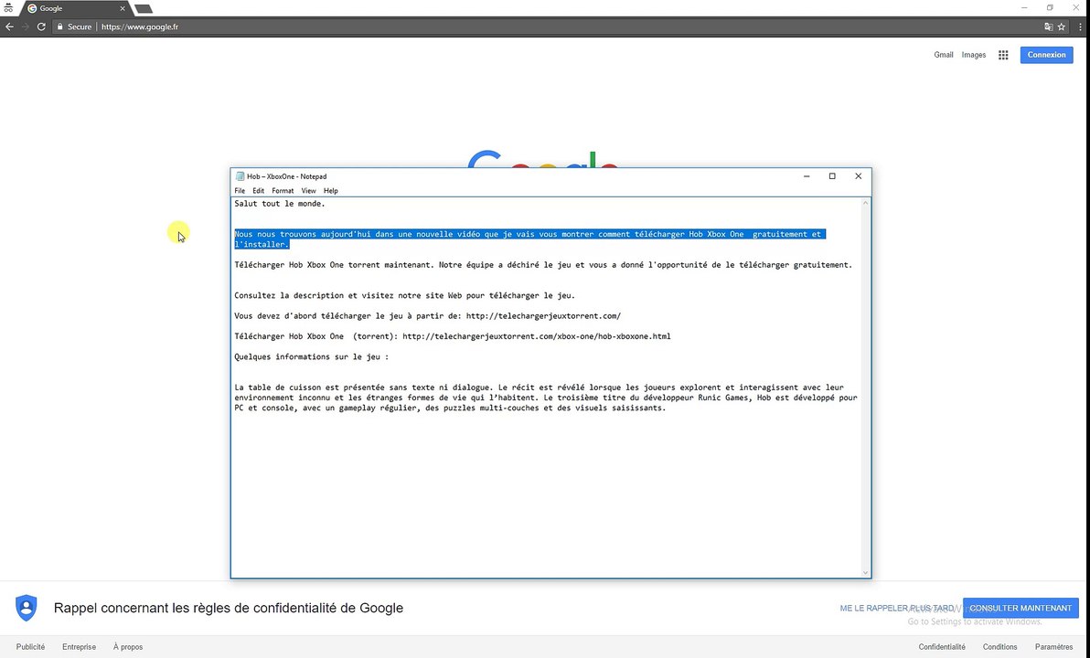Viewport: 1090px width, 658px height.
Task: Click the address bar URL
Action: pyautogui.click(x=140, y=27)
